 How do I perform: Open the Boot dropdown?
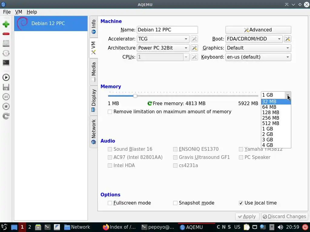click(254, 39)
